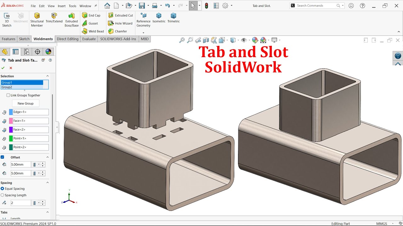This screenshot has width=403, height=226.
Task: Select the Weld Bead tool
Action: click(93, 31)
